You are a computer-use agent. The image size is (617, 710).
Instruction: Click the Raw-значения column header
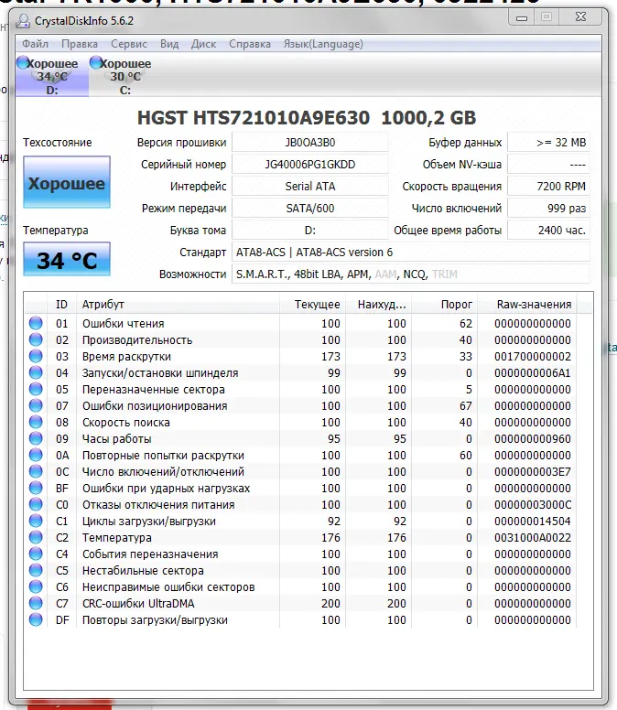527,305
